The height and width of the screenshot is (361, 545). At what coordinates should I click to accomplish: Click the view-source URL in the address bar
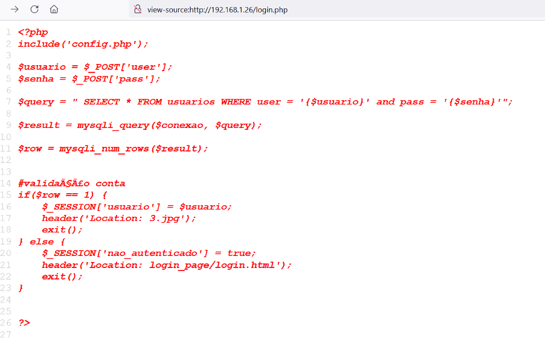click(x=217, y=10)
